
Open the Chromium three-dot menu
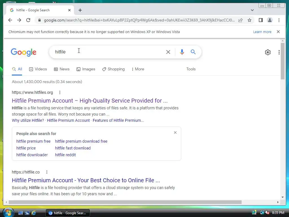279,20
